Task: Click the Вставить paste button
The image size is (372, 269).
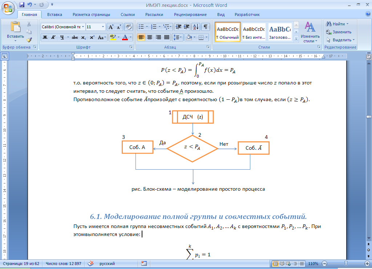Action: click(x=15, y=32)
